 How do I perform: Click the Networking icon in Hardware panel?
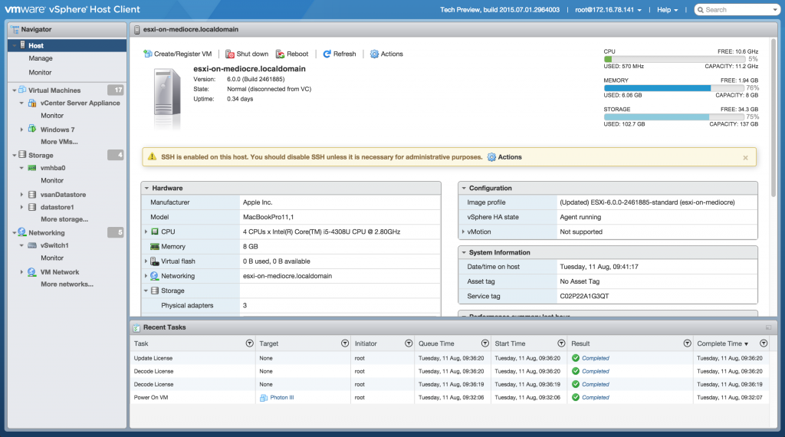point(155,276)
